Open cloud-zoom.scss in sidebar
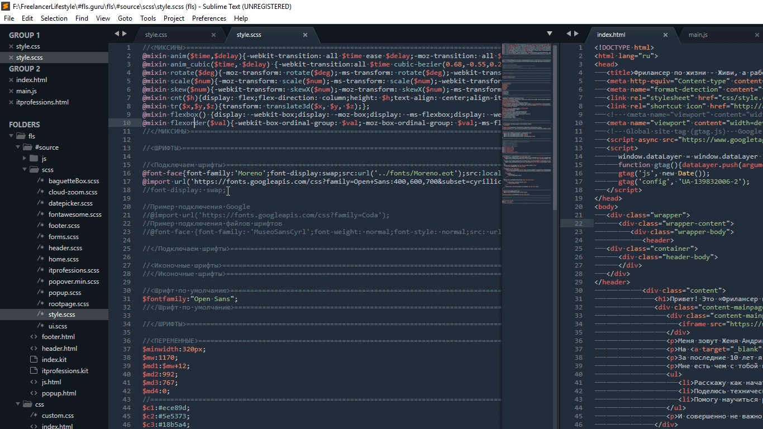This screenshot has width=763, height=429. point(73,192)
